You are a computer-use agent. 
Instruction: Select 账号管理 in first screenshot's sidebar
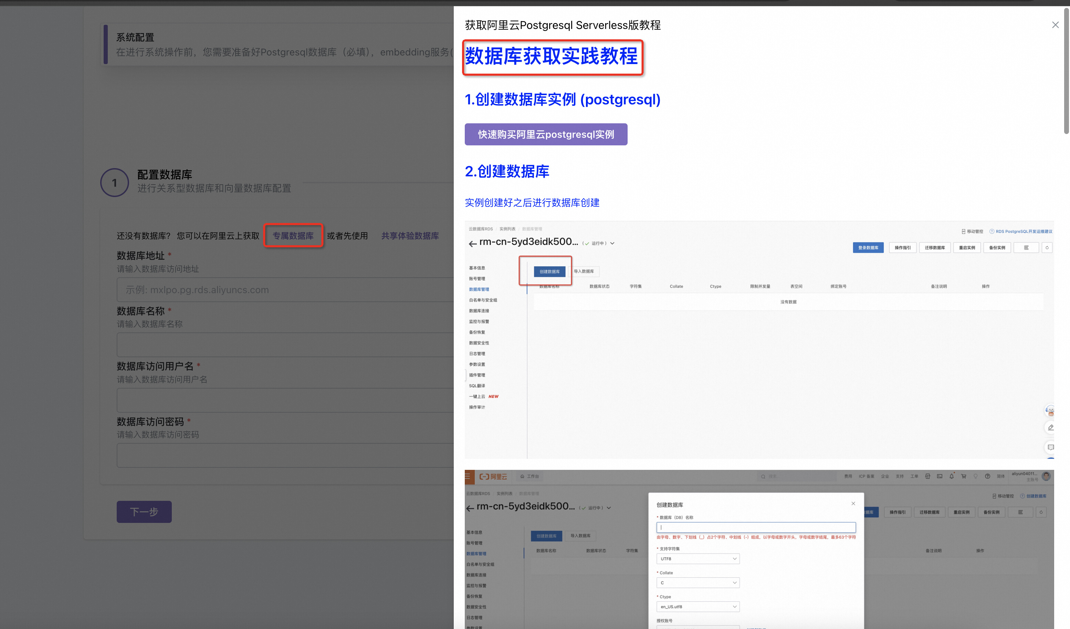[x=477, y=279]
